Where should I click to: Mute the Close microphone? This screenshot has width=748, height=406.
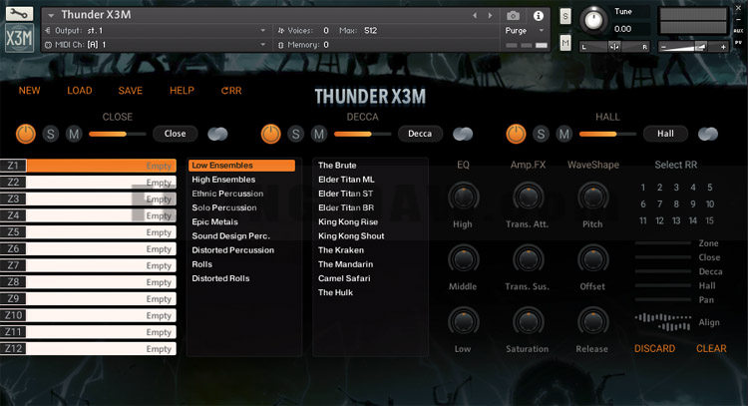74,134
